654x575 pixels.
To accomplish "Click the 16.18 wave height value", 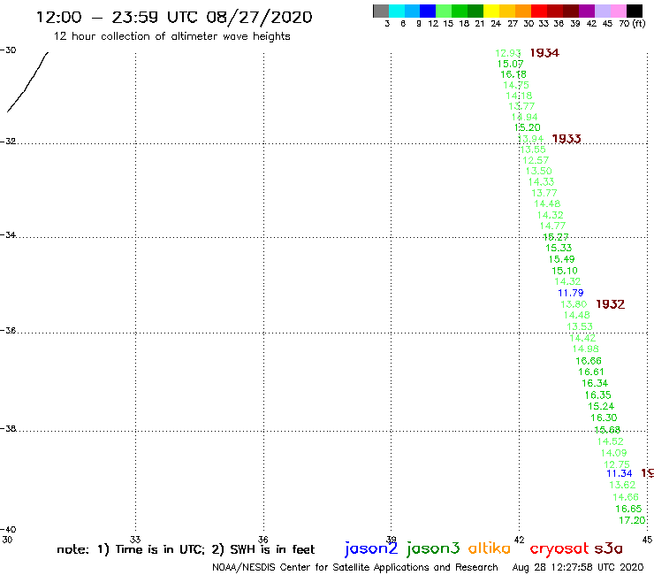I will 513,74.
